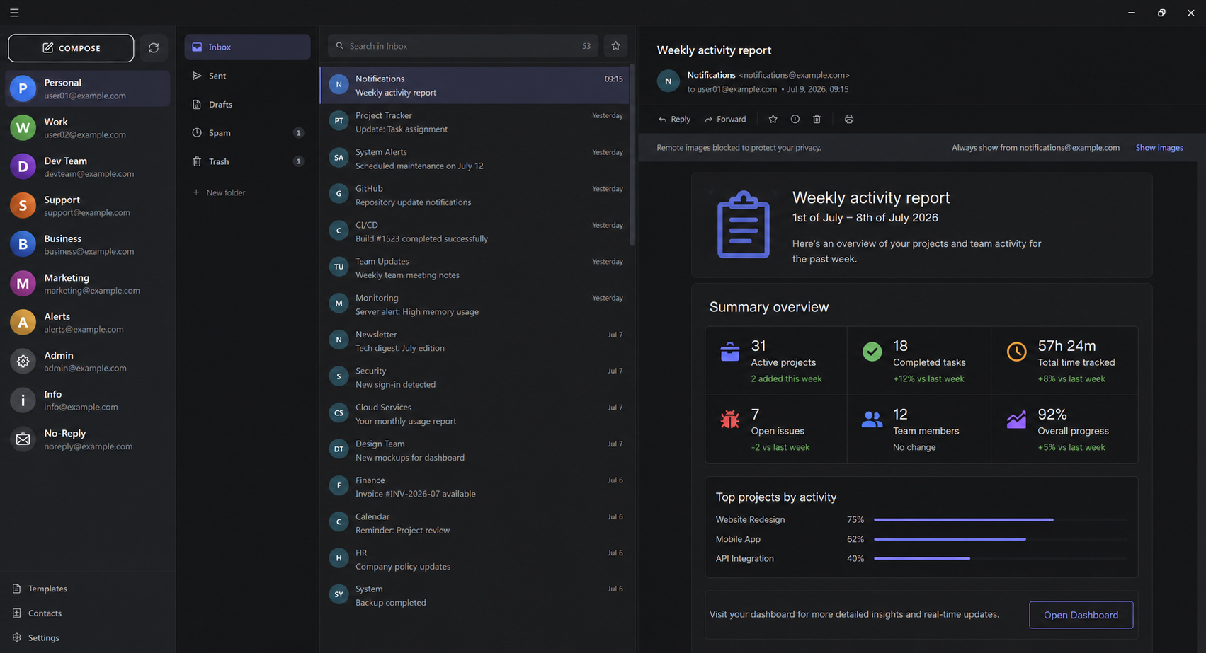Click the API Integration progress bar
This screenshot has width=1206, height=653.
1000,558
